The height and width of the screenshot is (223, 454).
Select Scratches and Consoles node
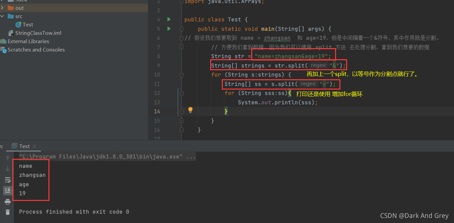click(x=36, y=50)
